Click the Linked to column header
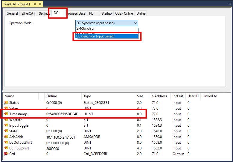The image size is (233, 162). click(210, 96)
